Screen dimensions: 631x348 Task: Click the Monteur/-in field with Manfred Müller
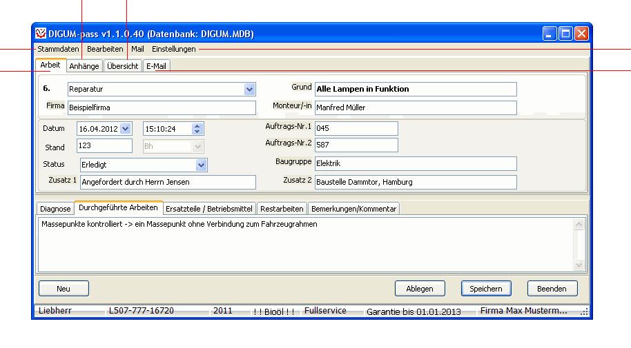tap(416, 108)
